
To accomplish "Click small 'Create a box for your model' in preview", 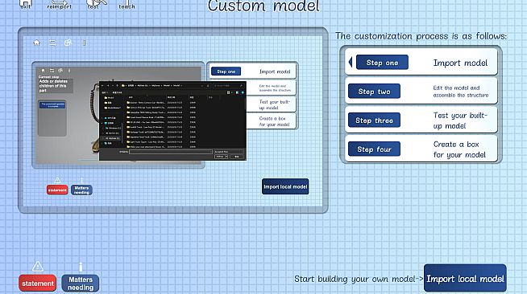I will (274, 121).
